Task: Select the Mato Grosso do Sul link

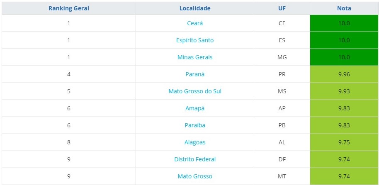Action: [x=195, y=91]
